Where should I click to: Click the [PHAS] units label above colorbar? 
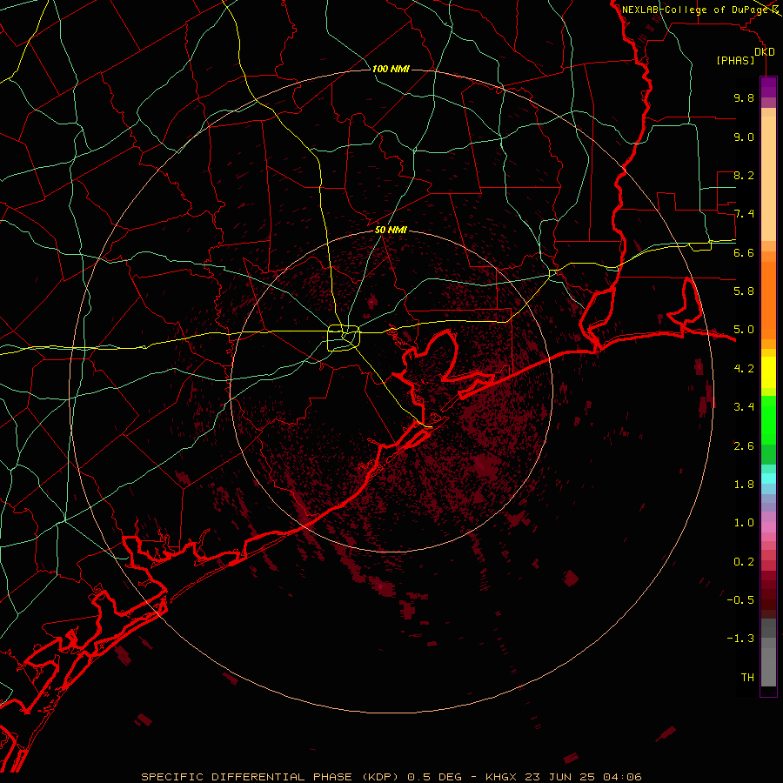tap(735, 60)
